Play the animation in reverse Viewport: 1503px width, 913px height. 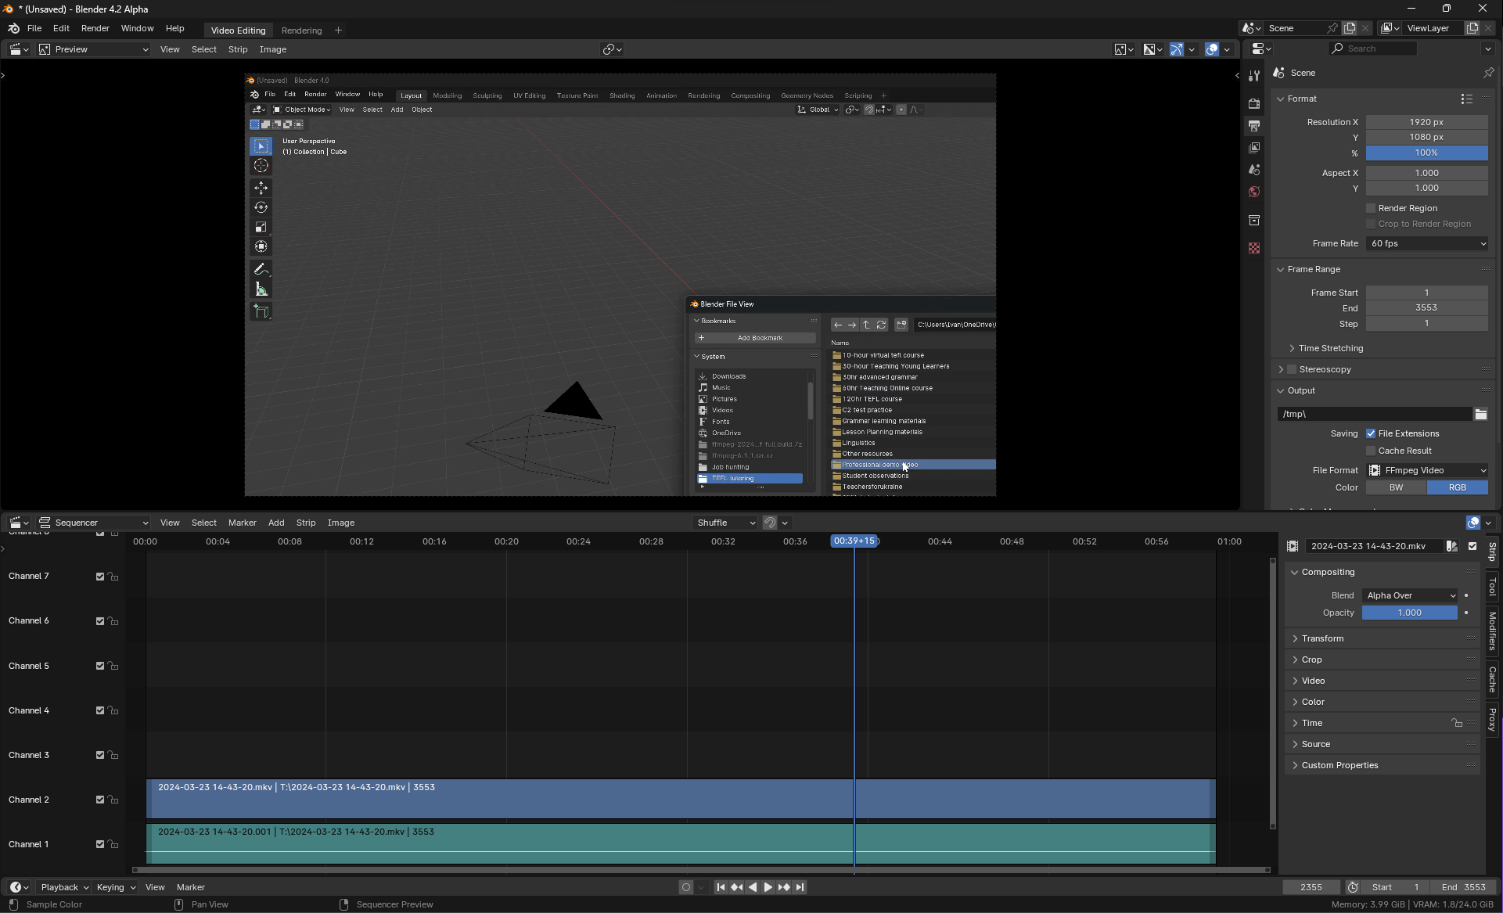pyautogui.click(x=752, y=887)
